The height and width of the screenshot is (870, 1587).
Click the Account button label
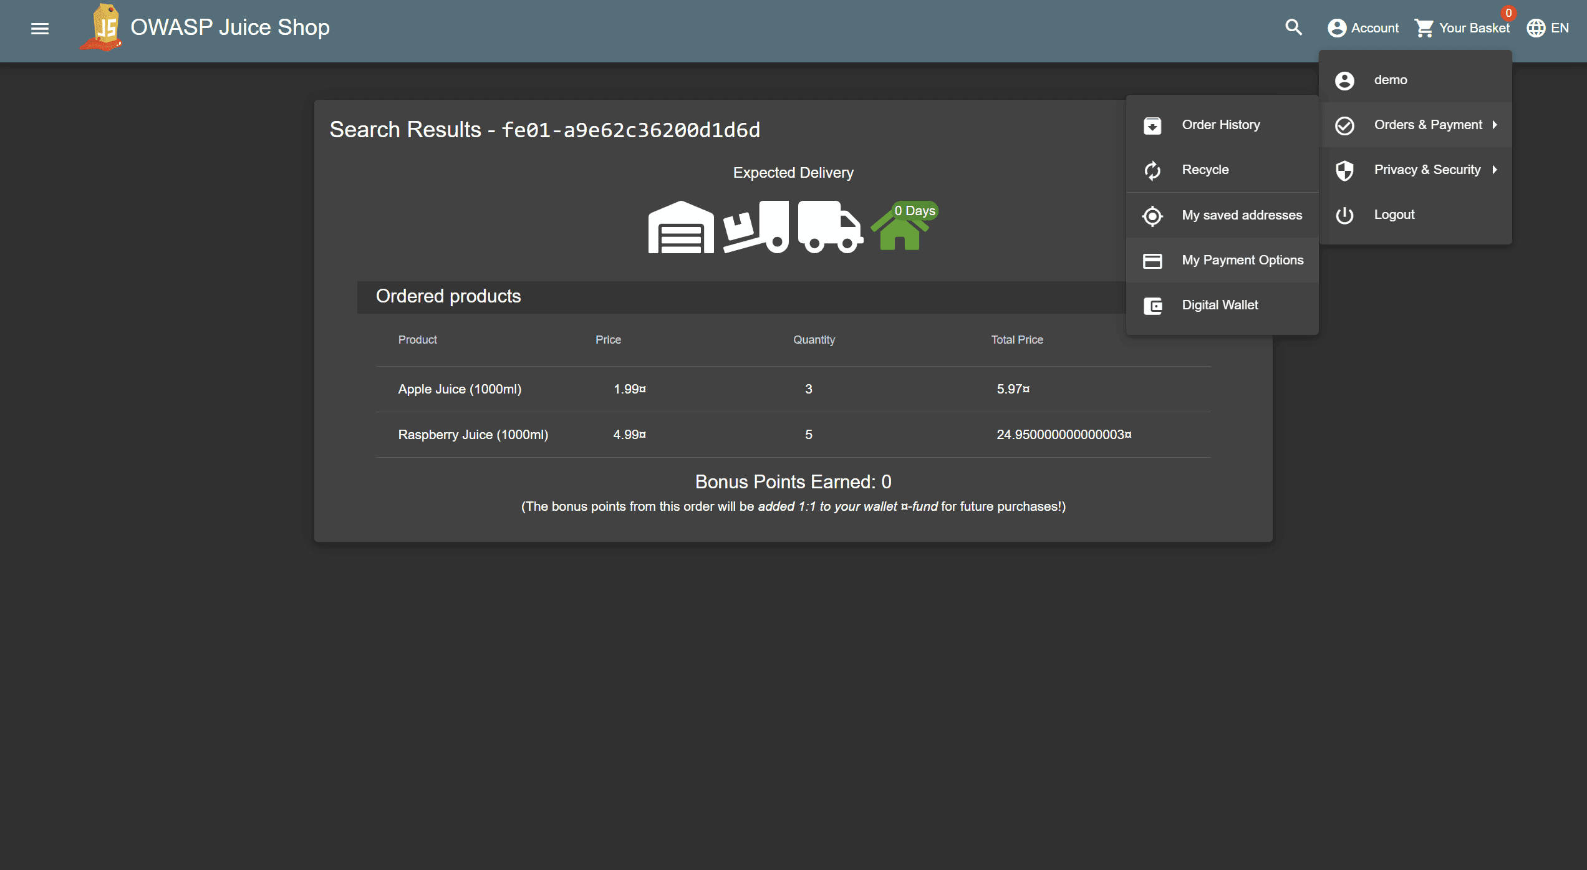[1375, 28]
